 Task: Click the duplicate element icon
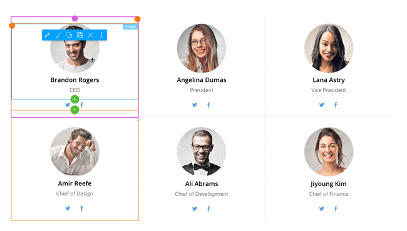69,35
